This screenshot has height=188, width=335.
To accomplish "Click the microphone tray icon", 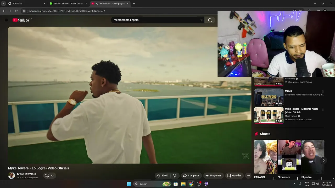I will click(300, 184).
